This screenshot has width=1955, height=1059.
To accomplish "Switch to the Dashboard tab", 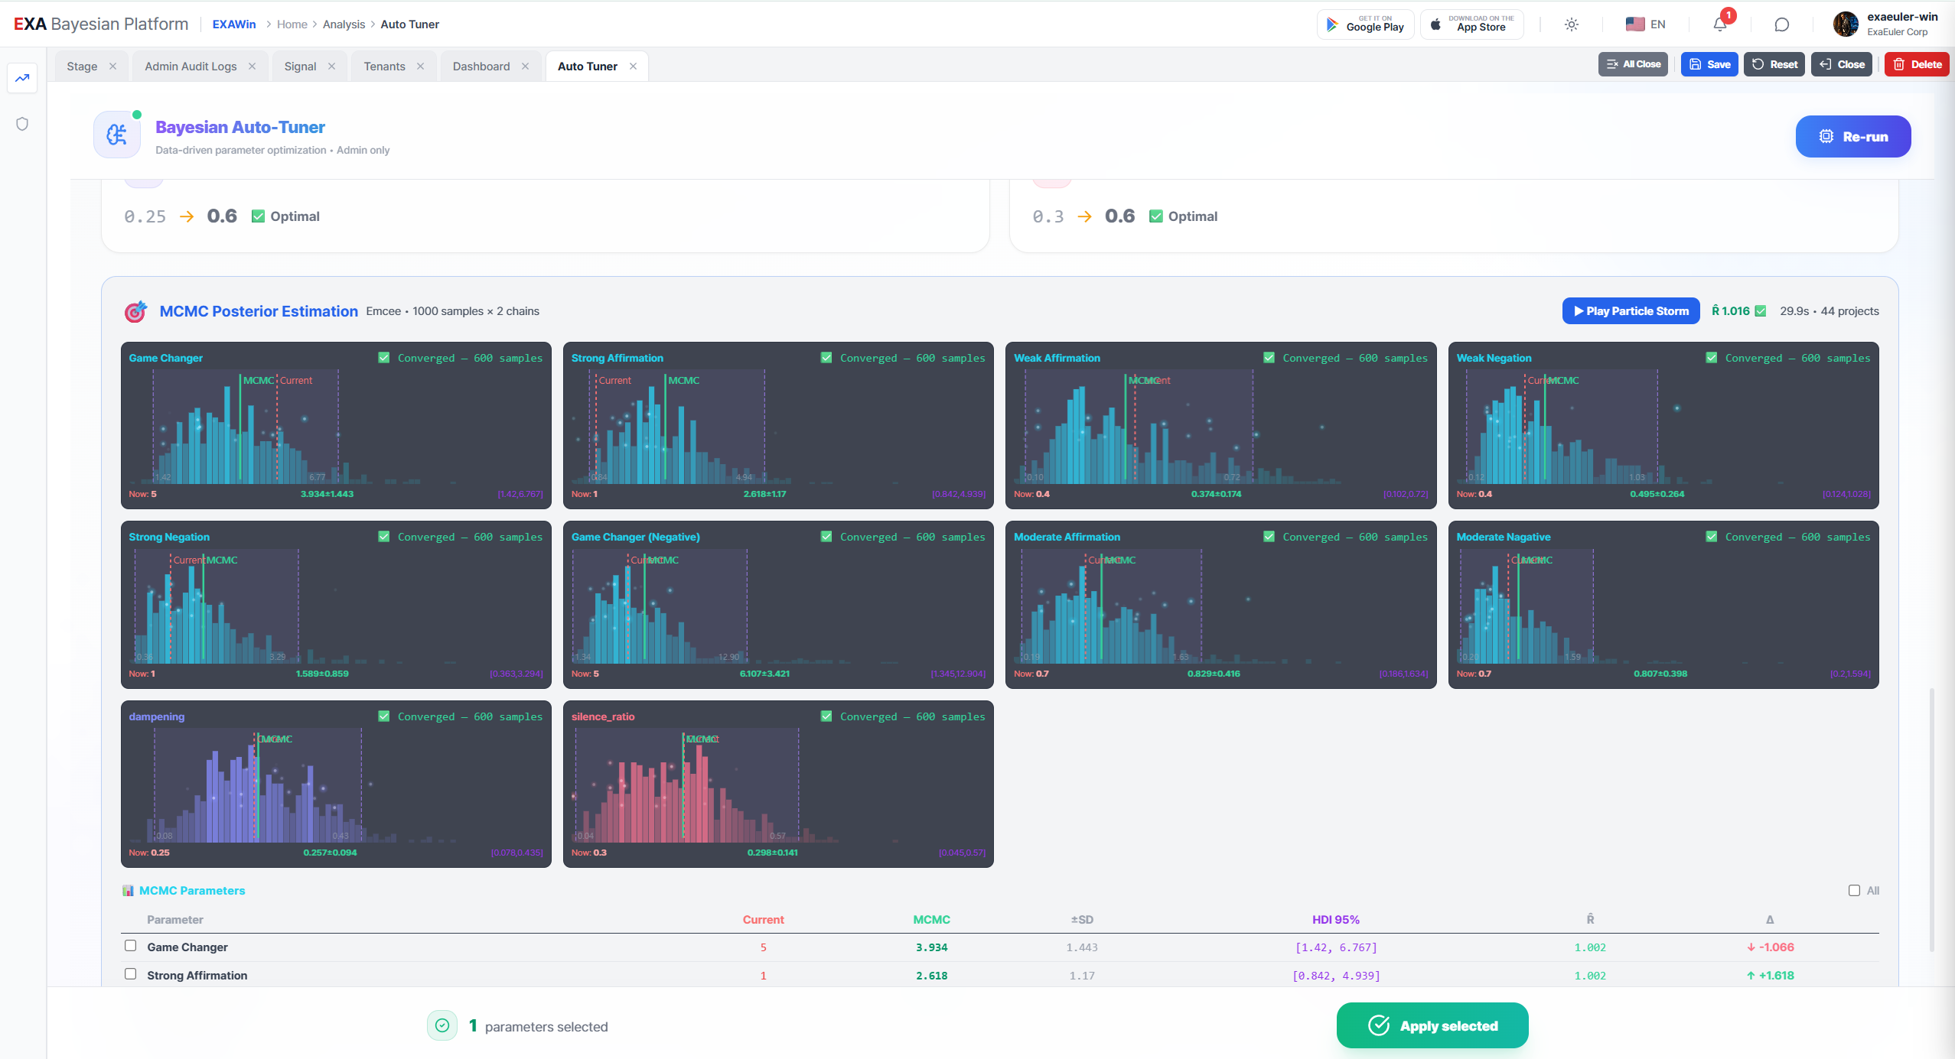I will (481, 67).
